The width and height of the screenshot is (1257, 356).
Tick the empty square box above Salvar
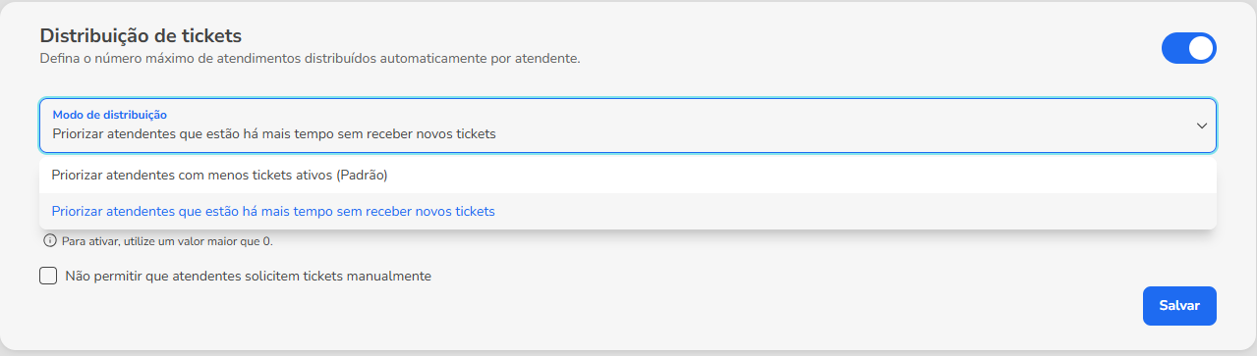pos(48,276)
